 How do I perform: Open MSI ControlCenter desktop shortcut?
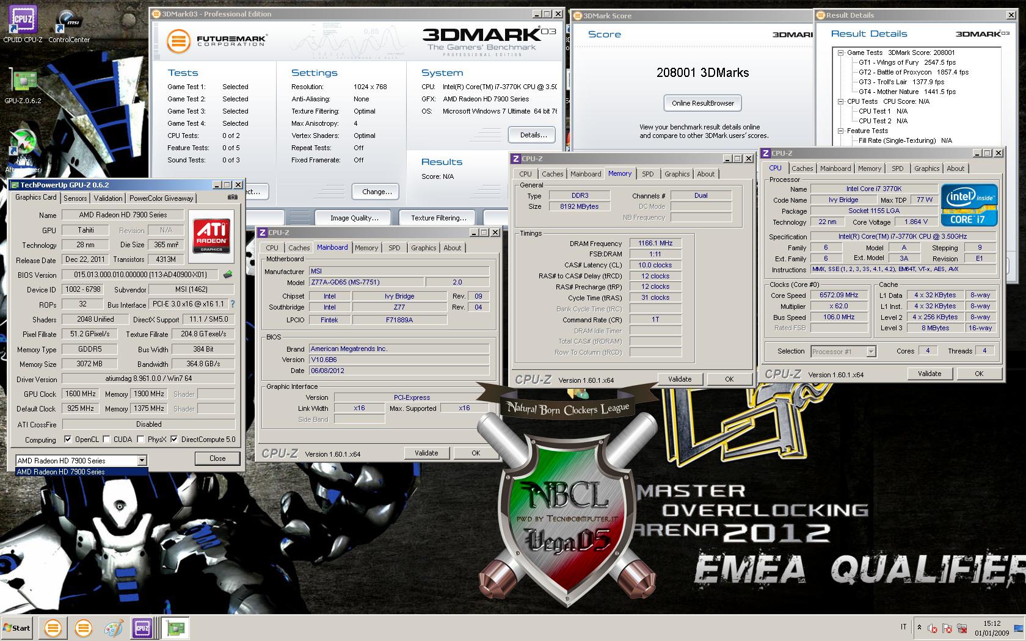68,24
